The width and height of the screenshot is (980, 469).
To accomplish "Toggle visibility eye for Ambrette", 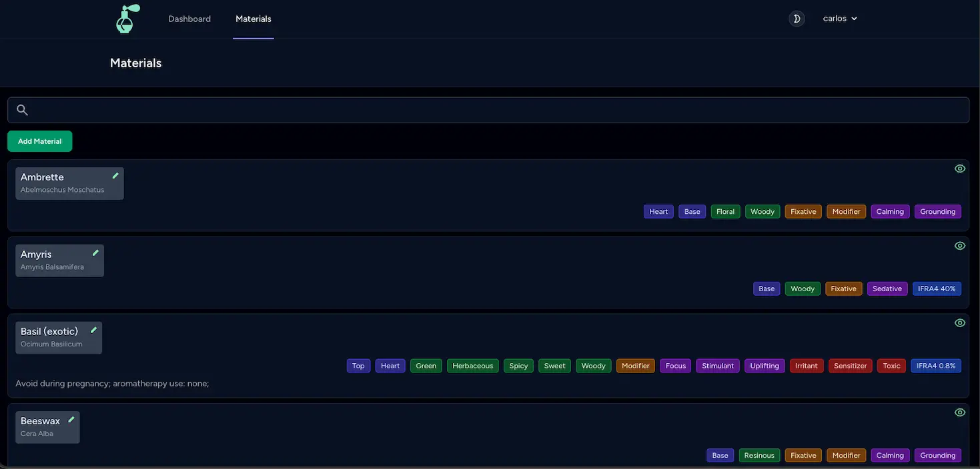I will tap(960, 169).
